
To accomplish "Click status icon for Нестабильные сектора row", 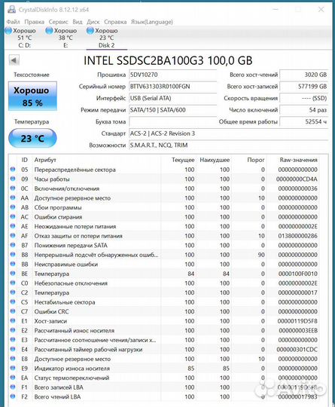I will point(13,301).
